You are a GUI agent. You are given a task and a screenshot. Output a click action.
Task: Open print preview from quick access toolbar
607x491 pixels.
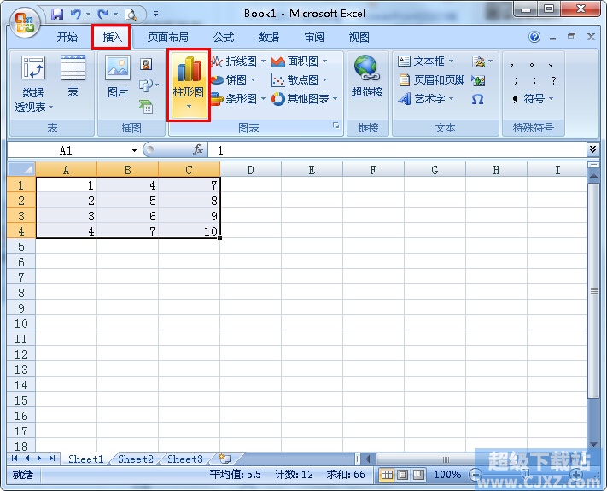click(x=131, y=15)
